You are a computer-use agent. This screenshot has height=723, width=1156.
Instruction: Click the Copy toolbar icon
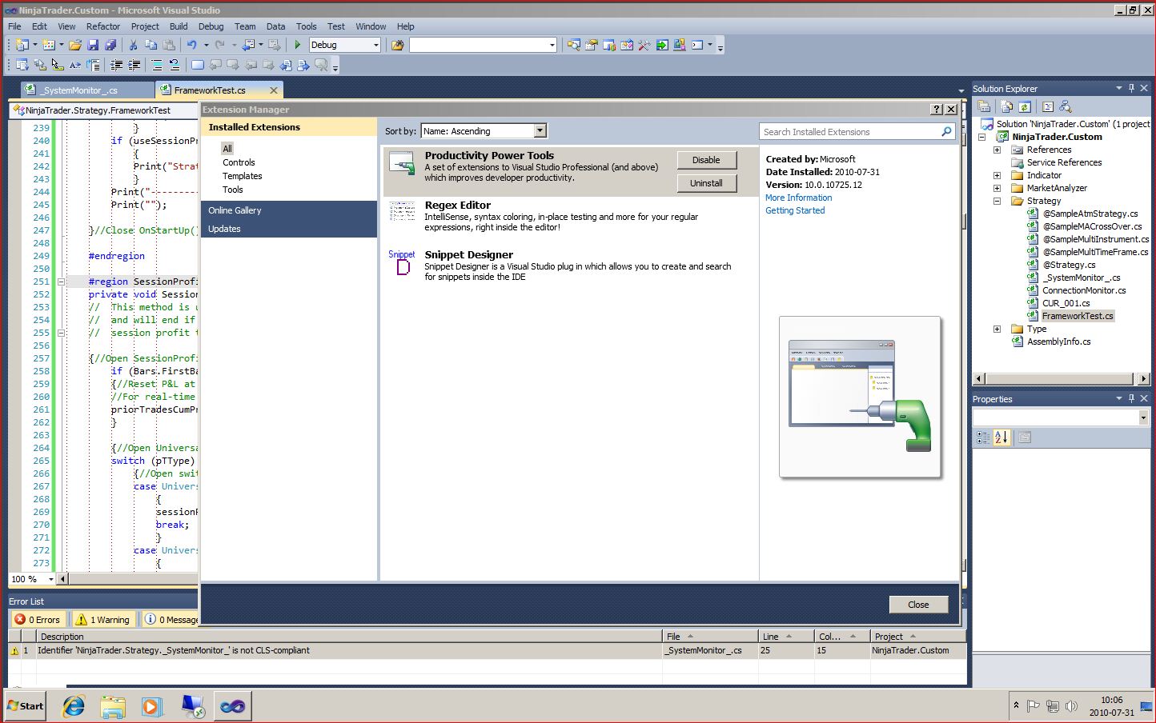tap(151, 45)
